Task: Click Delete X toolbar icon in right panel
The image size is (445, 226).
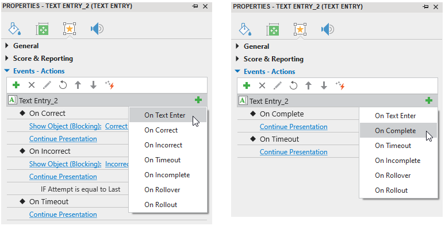Action: click(262, 85)
